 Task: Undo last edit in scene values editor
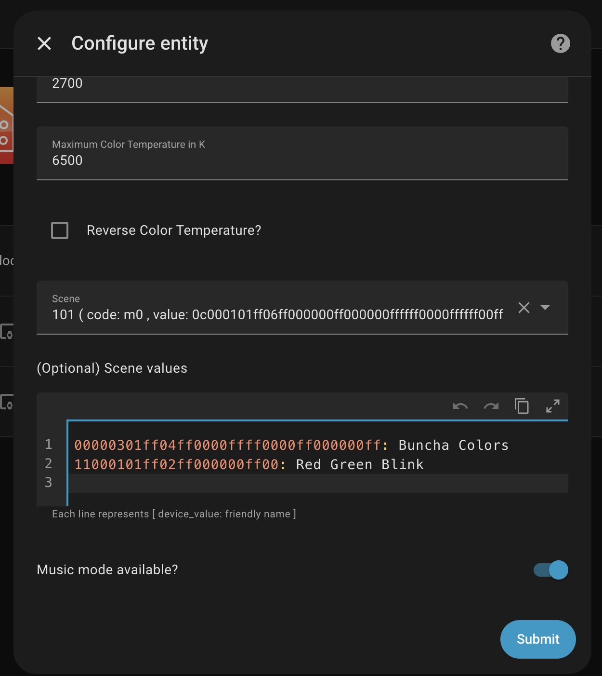coord(460,406)
